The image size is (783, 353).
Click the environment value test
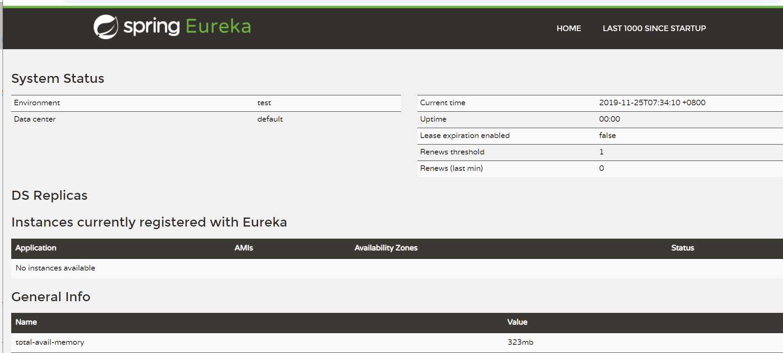click(264, 103)
